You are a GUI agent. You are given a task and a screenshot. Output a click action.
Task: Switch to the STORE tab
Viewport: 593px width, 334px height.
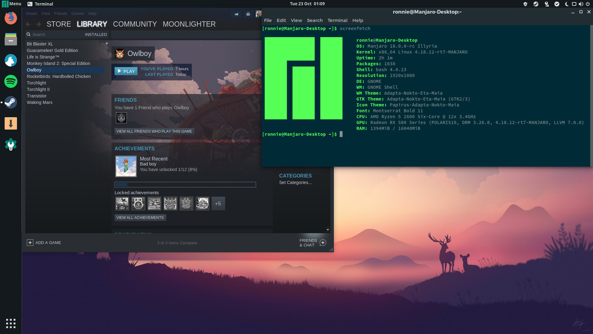point(59,24)
